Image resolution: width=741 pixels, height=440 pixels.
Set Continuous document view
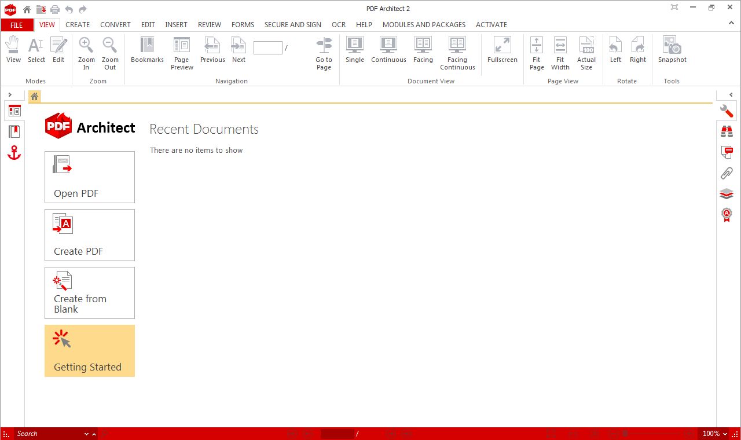coord(388,50)
